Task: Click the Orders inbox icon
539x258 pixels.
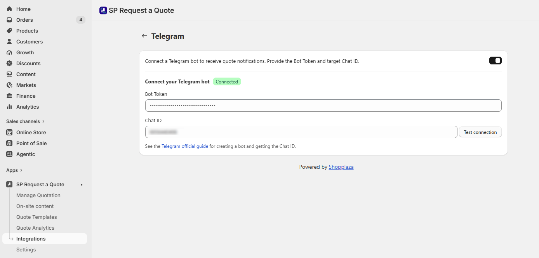Action: tap(9, 20)
